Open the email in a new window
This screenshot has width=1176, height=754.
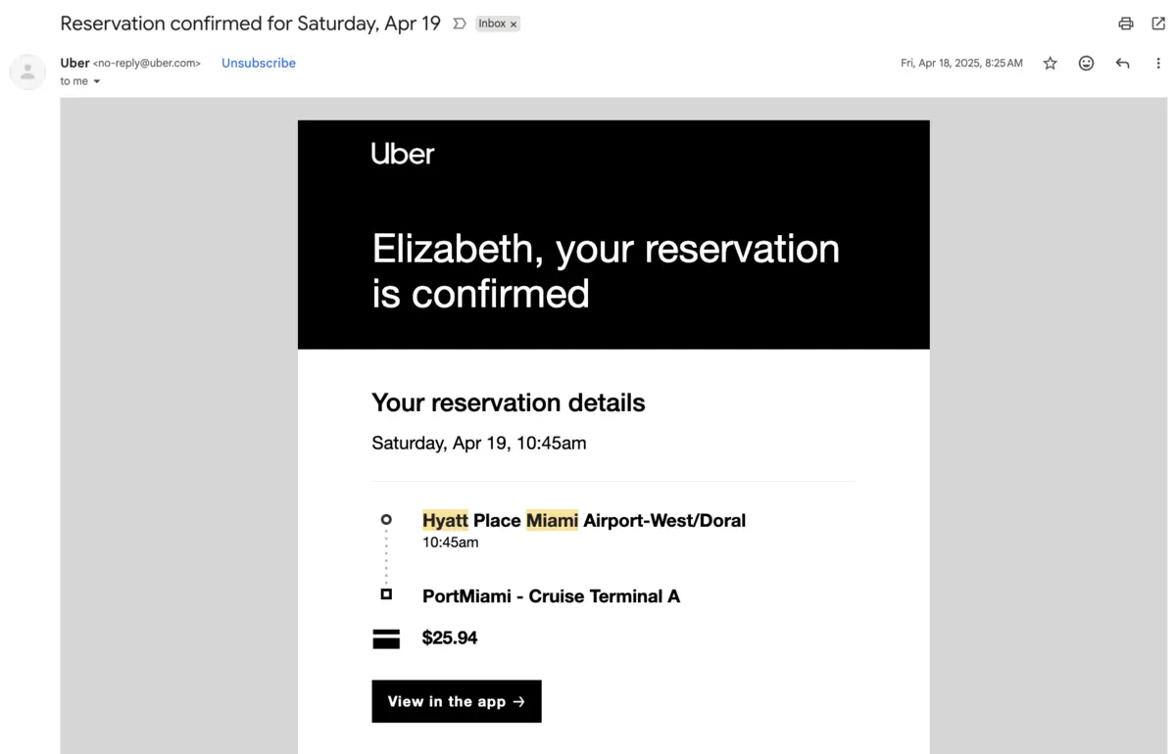click(x=1159, y=24)
